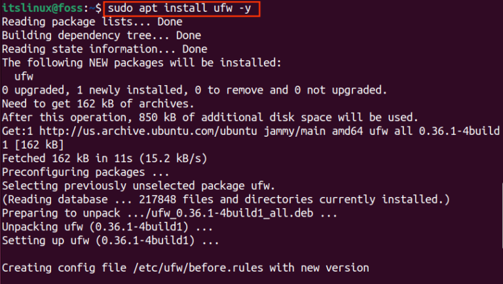The height and width of the screenshot is (284, 503).
Task: Click the '/etc/ufw/before.rules' file path
Action: point(198,268)
